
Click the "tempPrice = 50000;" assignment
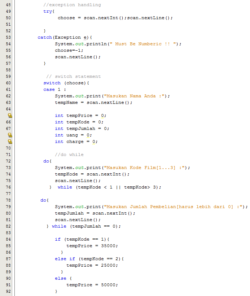click(92, 285)
